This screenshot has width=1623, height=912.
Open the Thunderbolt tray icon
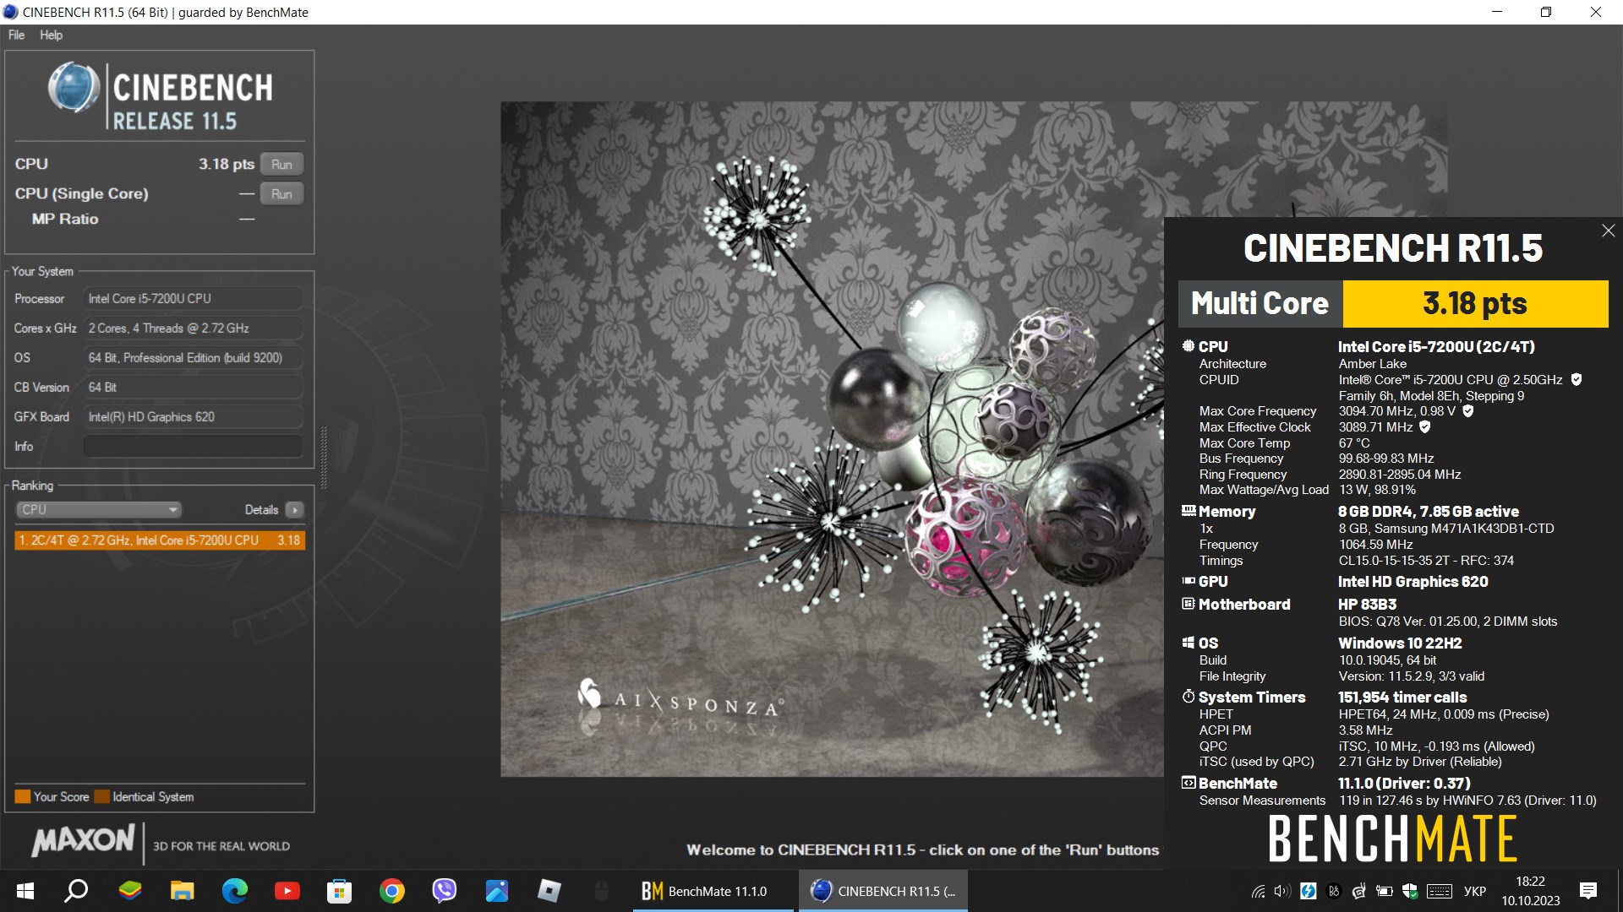pos(1309,891)
